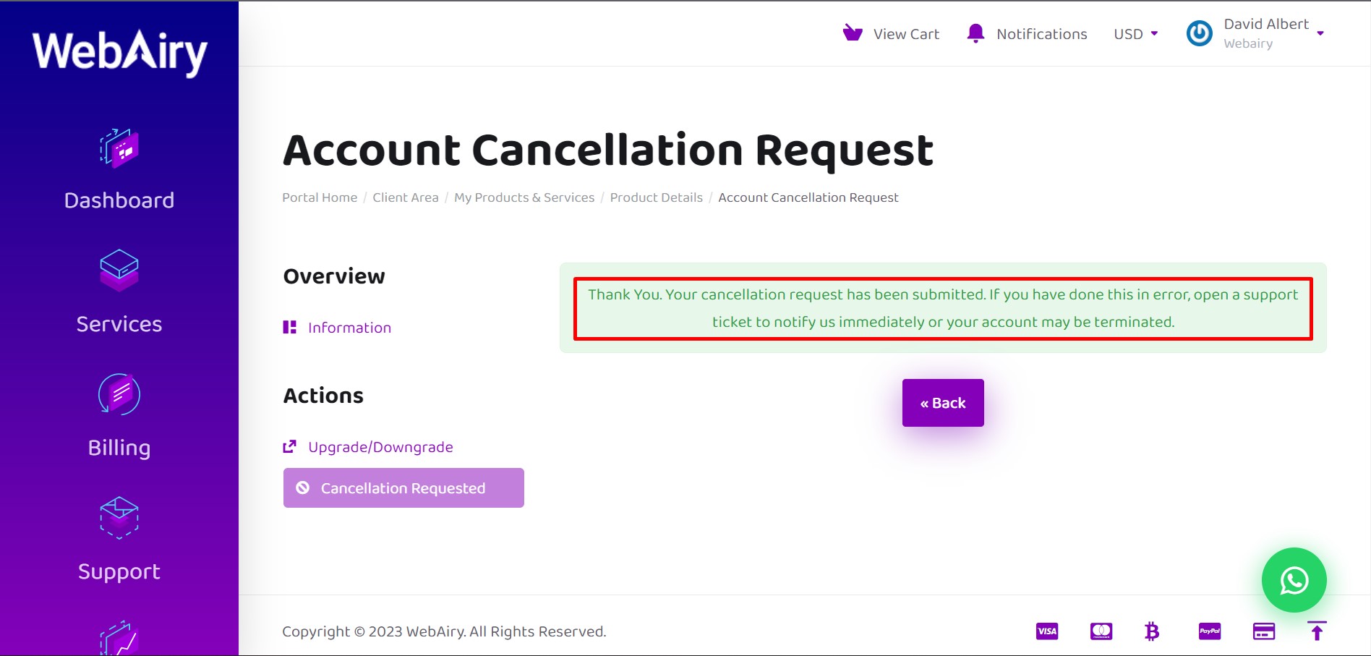
Task: Click the Visa card icon
Action: (x=1047, y=631)
